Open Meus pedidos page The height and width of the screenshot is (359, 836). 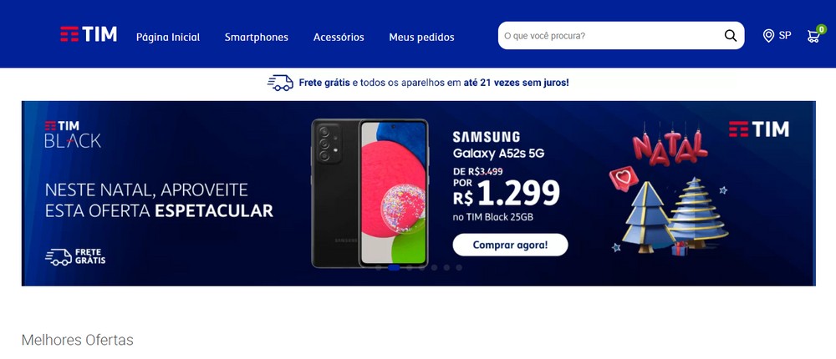point(421,38)
